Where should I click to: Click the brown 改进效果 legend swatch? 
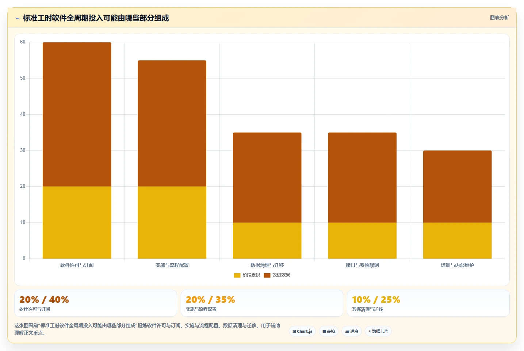coord(267,275)
